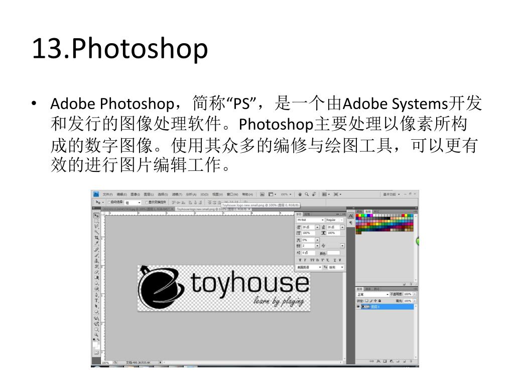Viewport: 514px width, 386px height.
Task: Select the Pen tool
Action: (96, 294)
